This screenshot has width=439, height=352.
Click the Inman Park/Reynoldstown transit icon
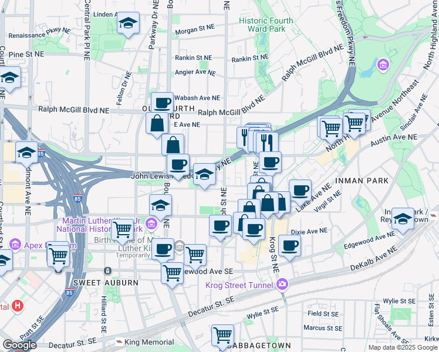click(x=433, y=215)
